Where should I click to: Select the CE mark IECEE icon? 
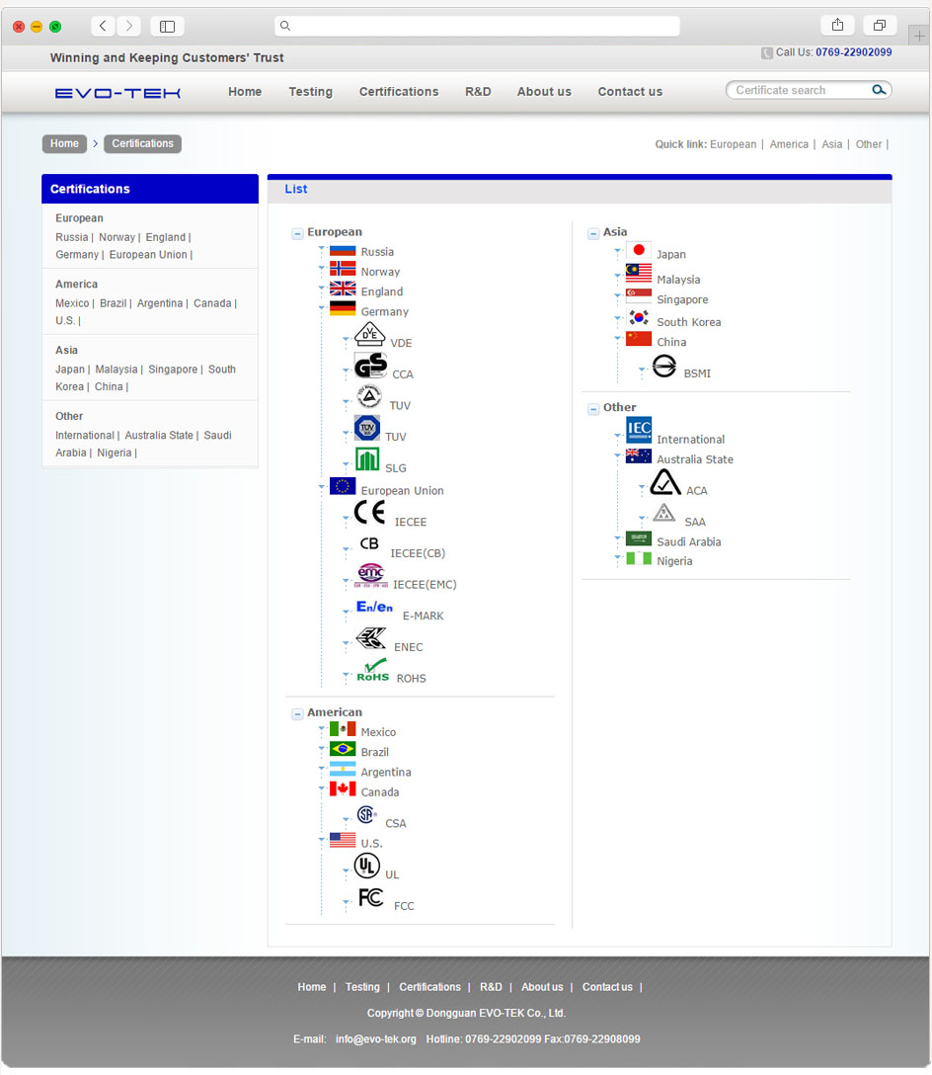[x=370, y=513]
